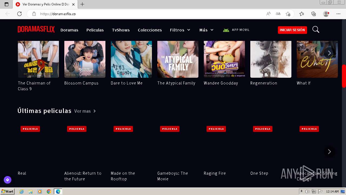Viewport: 346px width, 195px height.
Task: Launch Internet Explorer from taskbar
Action: point(22,191)
